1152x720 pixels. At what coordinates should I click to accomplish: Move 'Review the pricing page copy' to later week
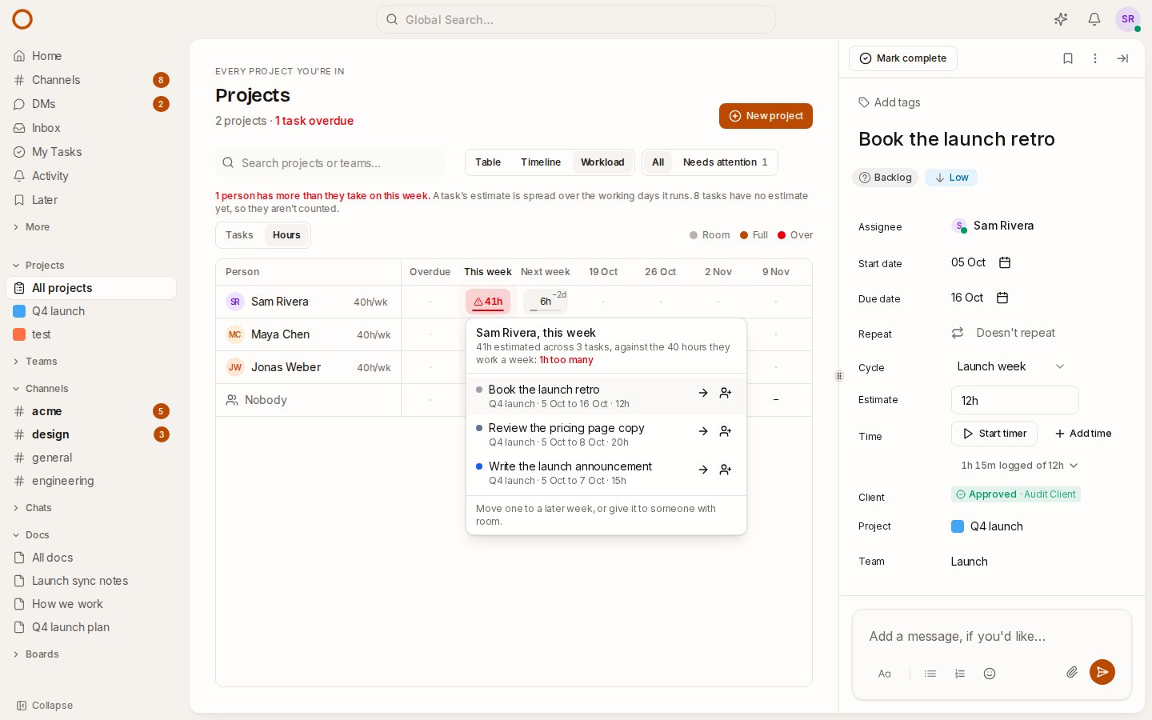click(703, 431)
